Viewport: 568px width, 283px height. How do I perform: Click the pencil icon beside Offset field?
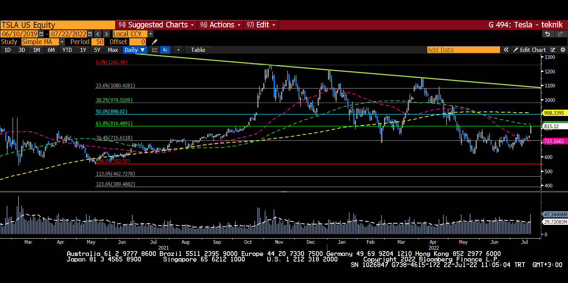(x=155, y=42)
